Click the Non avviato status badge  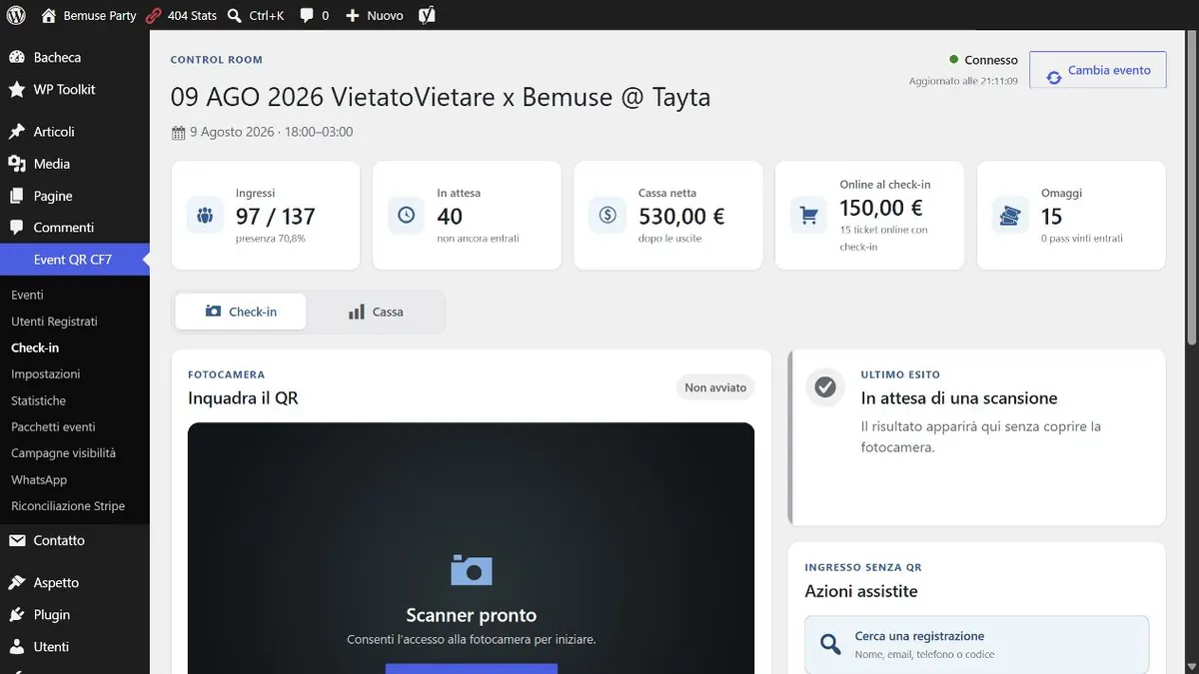(715, 387)
